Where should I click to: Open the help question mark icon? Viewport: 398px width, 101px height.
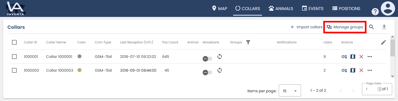click(x=375, y=12)
